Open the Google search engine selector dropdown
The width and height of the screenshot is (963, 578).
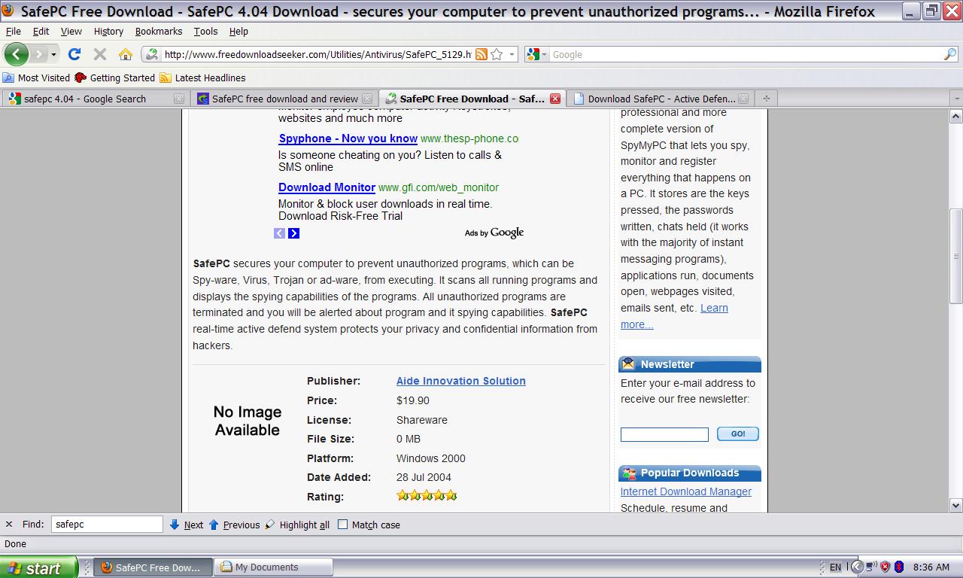point(537,54)
